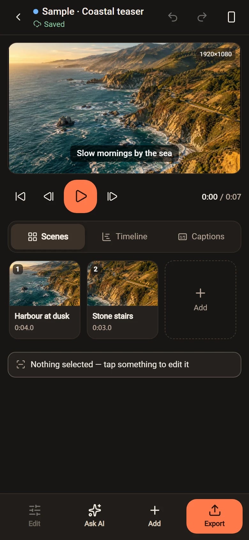Click the 0:03.0 duration of scene 2

102,328
